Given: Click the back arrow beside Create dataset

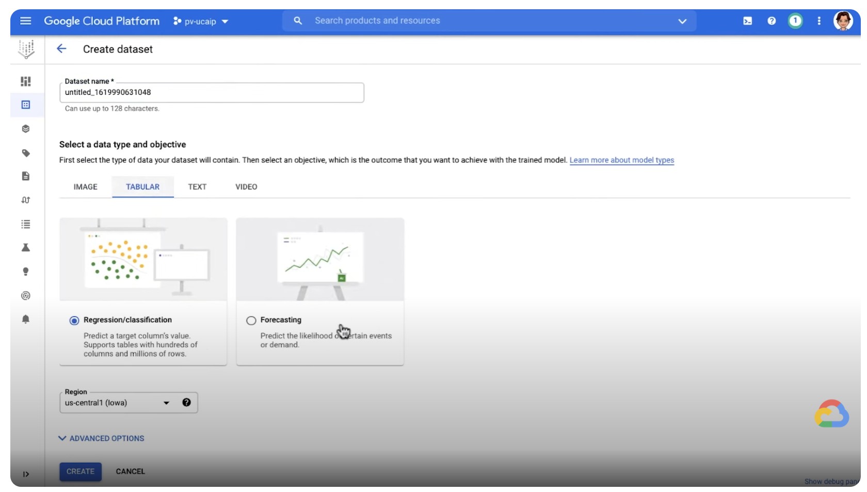Looking at the screenshot, I should pos(61,49).
